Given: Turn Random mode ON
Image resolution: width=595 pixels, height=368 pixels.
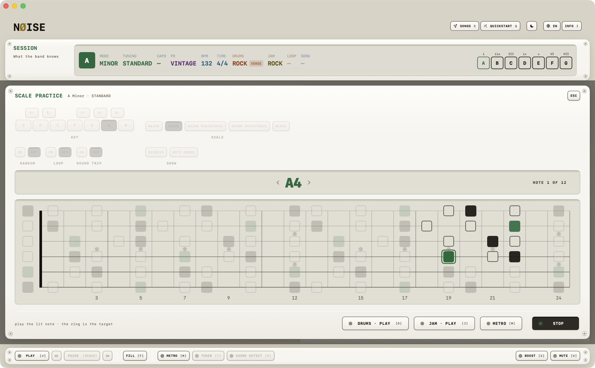Looking at the screenshot, I should click(x=20, y=152).
